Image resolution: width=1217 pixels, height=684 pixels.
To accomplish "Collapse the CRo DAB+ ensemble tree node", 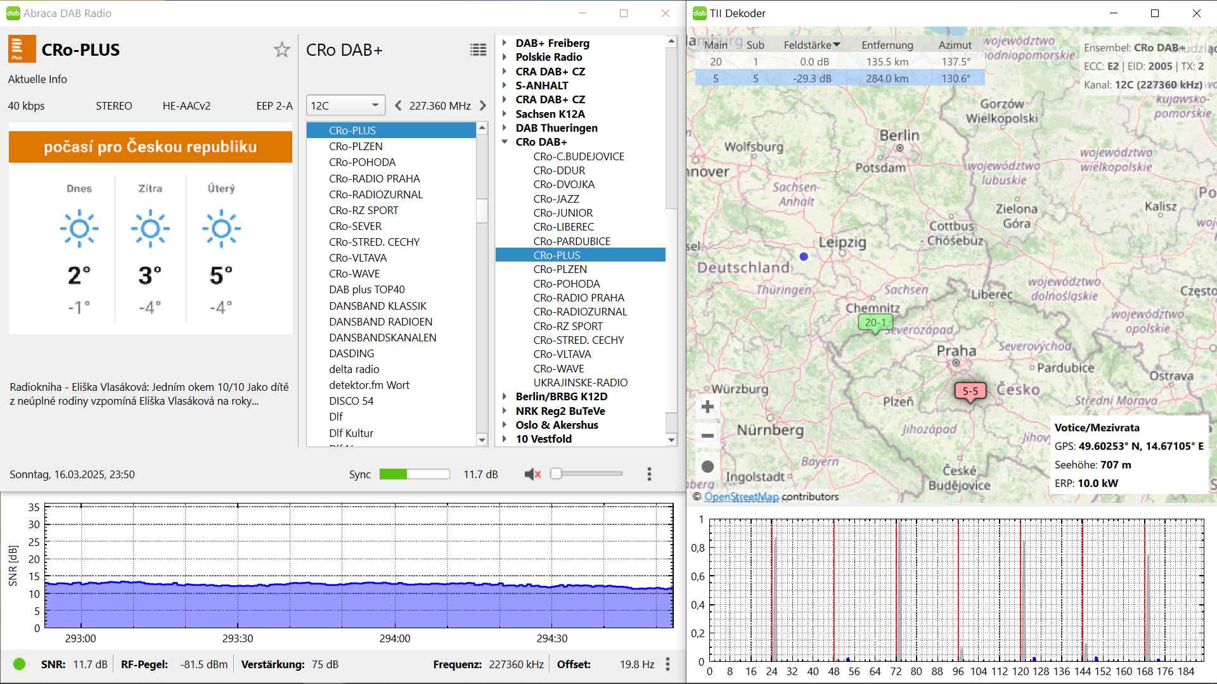I will click(505, 142).
